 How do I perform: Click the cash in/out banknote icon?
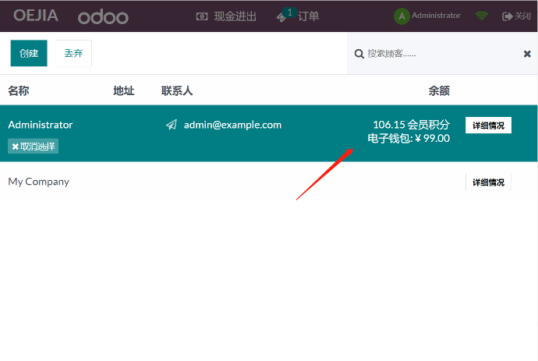coord(202,16)
